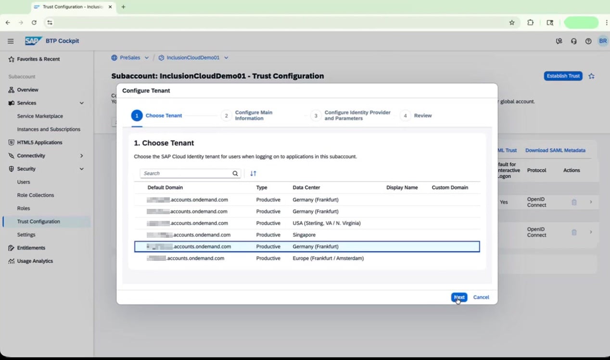Select Configure Identity Provider and Parameters step
Viewport: 610px width, 360px height.
click(350, 116)
